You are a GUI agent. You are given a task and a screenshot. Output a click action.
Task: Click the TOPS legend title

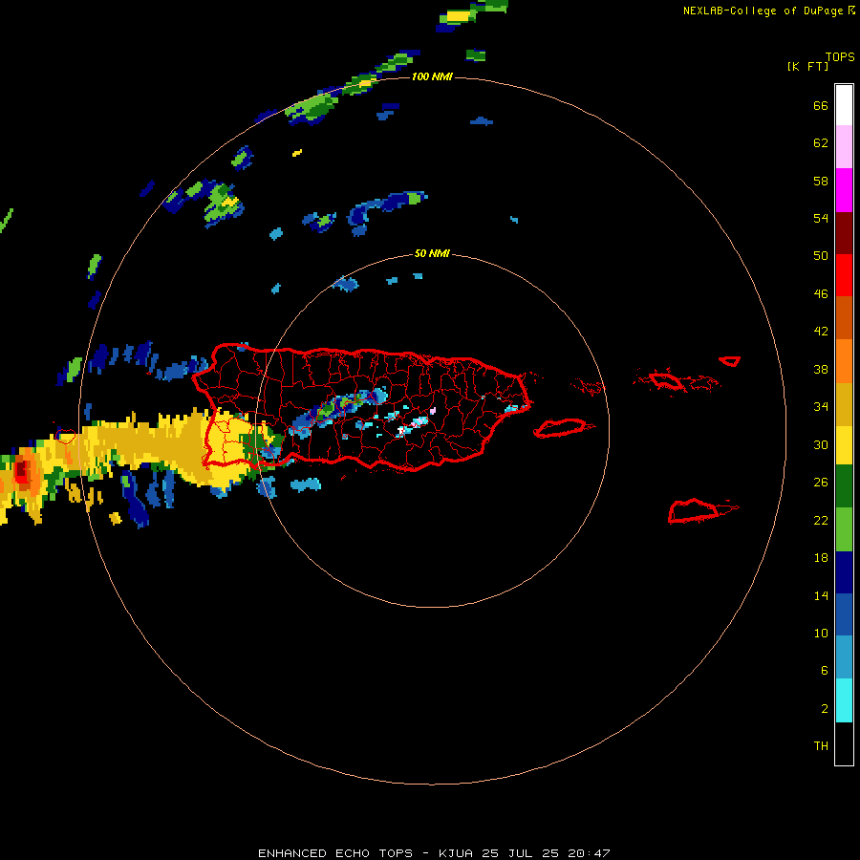pos(840,56)
